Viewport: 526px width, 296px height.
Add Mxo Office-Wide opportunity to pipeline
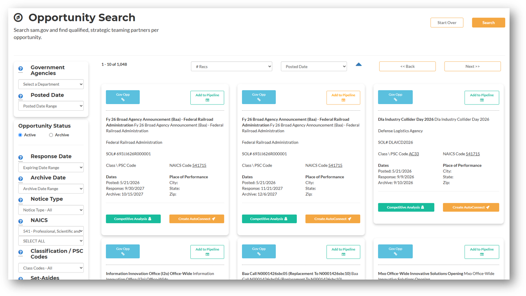point(482,252)
